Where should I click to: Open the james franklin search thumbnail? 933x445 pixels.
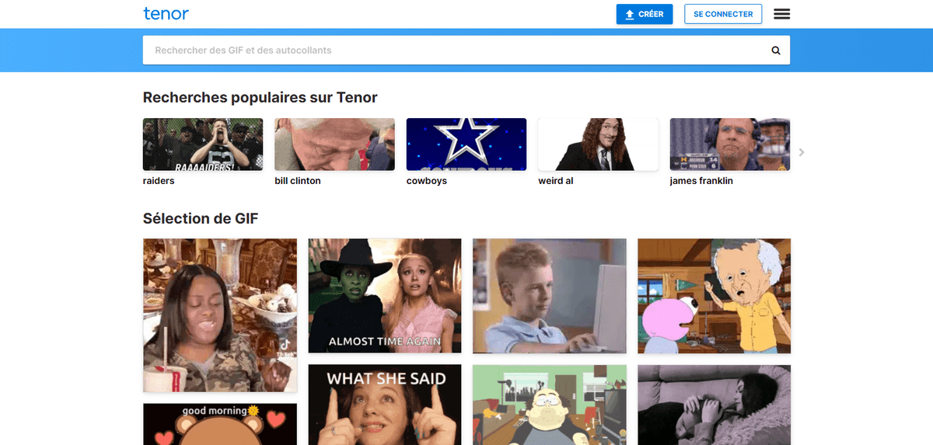click(730, 144)
